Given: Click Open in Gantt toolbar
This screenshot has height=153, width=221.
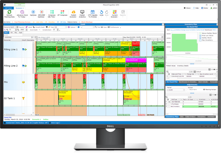Looking at the screenshot, I should pos(104,27).
